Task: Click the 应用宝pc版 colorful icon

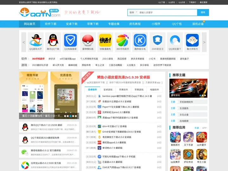Action: click(x=25, y=165)
